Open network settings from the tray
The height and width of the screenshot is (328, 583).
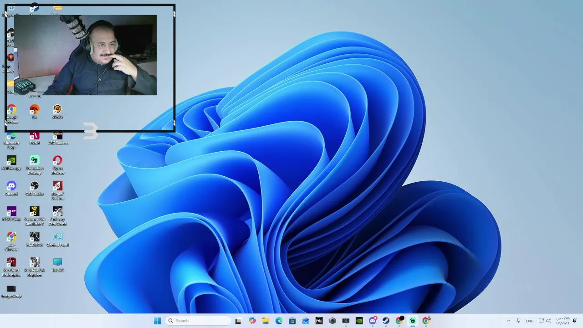541,321
